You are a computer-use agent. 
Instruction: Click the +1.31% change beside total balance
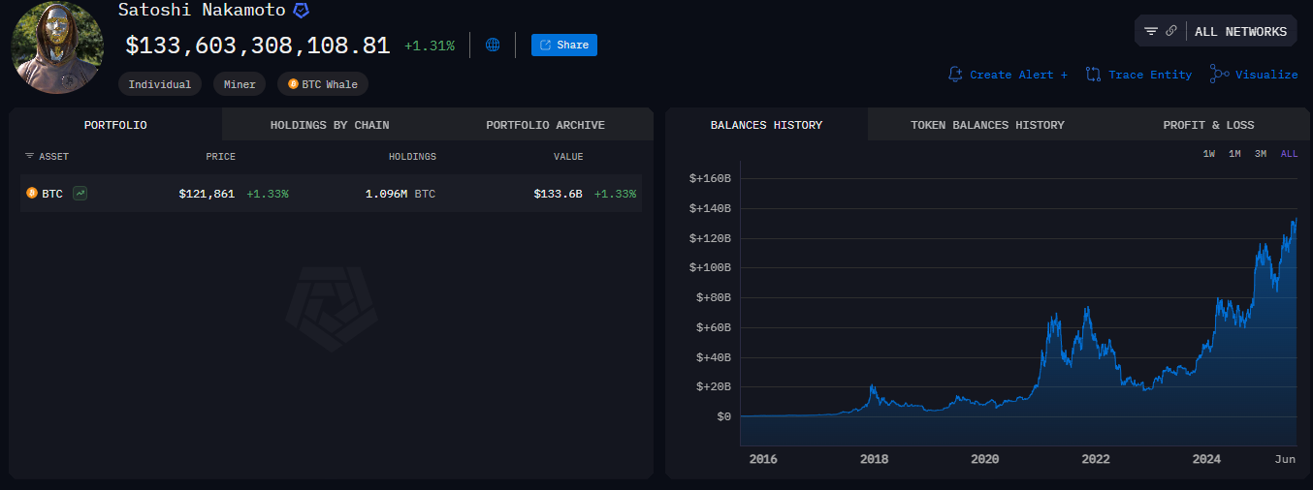[x=430, y=46]
